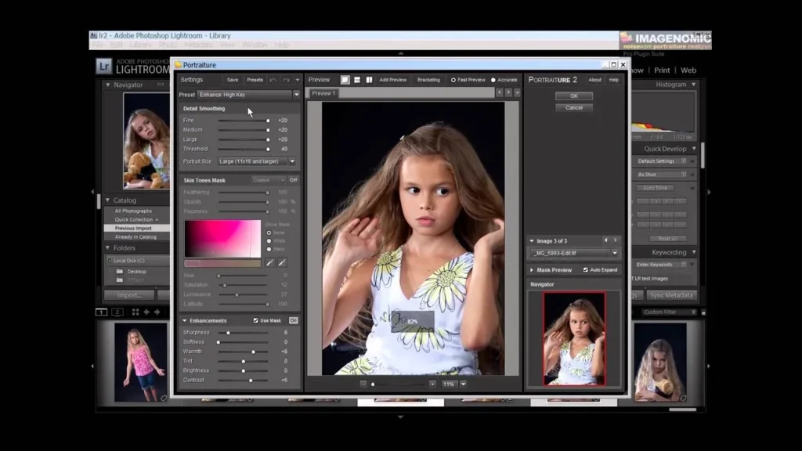
Task: Click the remove skin tone eyedropper icon
Action: pos(281,262)
